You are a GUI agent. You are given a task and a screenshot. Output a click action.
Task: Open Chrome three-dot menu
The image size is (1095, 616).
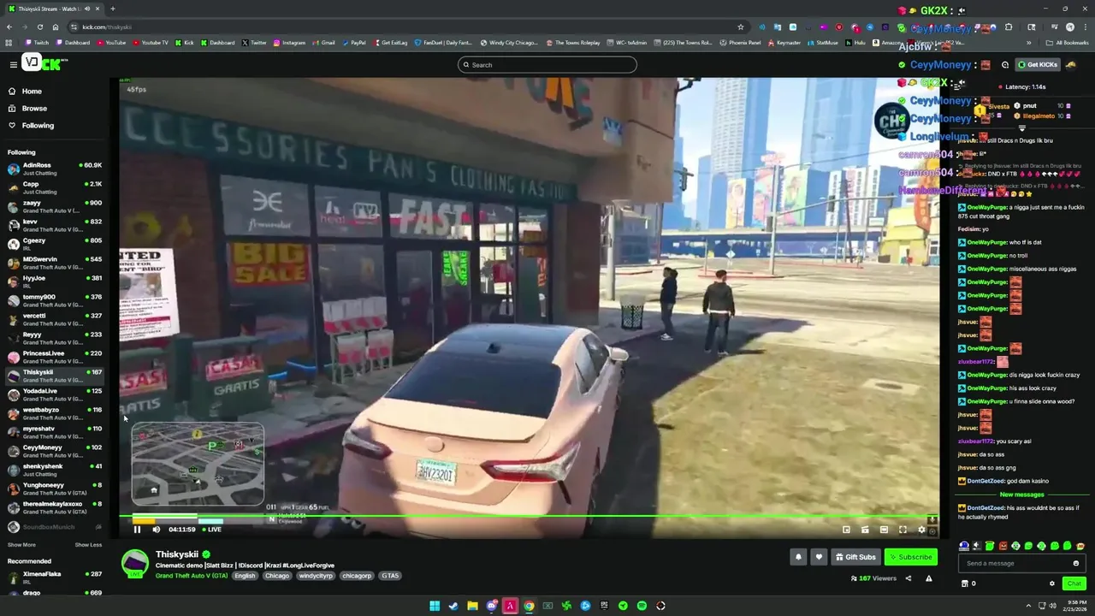coord(1085,27)
